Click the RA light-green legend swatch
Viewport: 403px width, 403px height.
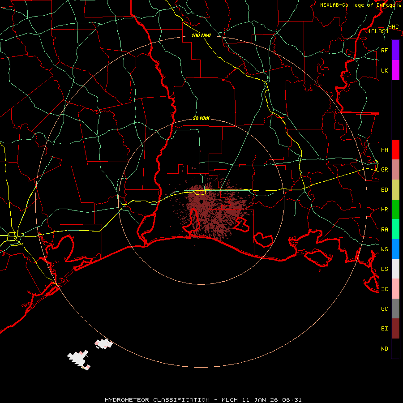coord(395,229)
